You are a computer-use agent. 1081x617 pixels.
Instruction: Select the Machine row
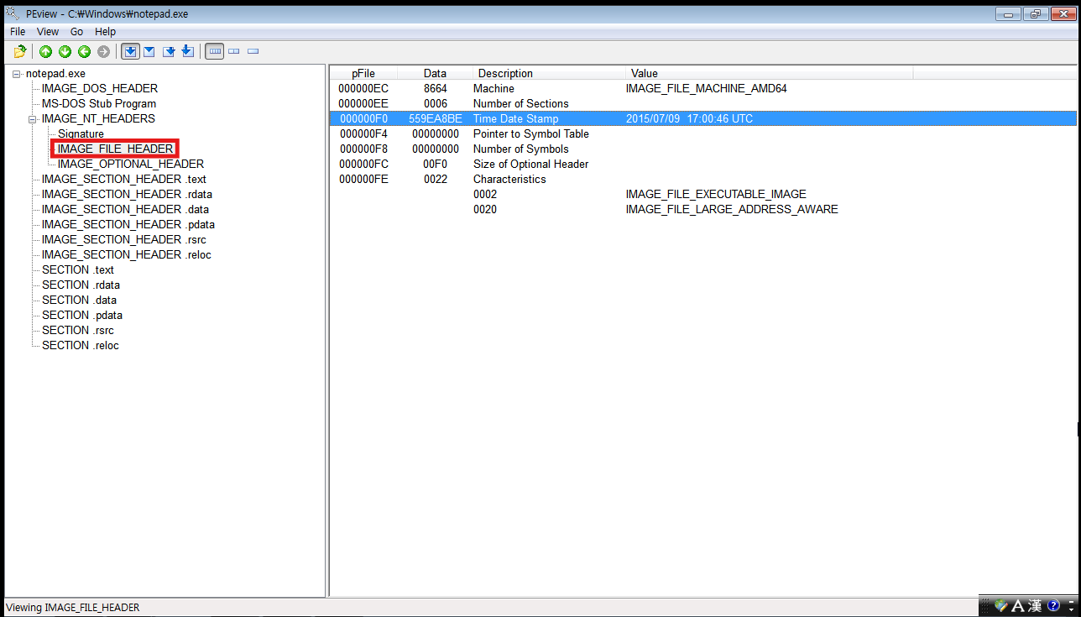[702, 88]
